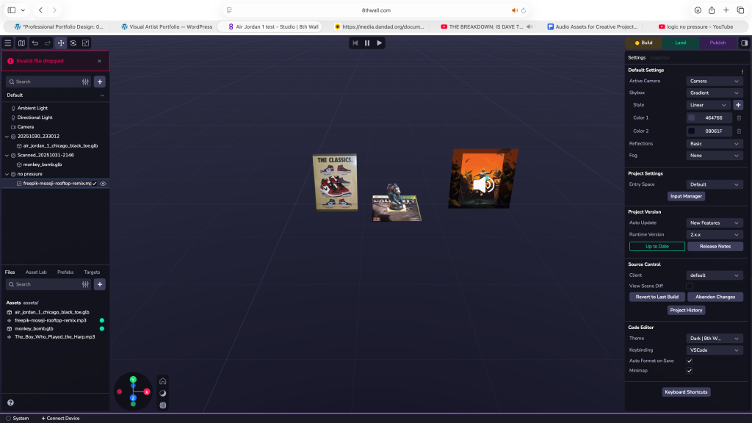Open the help question mark icon
752x423 pixels.
click(x=10, y=402)
